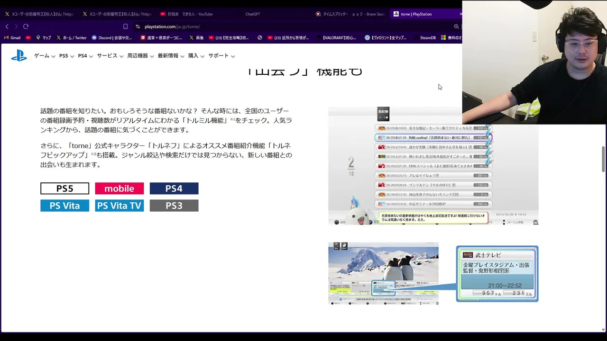Expand the ゲーム menu dropdown
607x341 pixels.
[45, 56]
